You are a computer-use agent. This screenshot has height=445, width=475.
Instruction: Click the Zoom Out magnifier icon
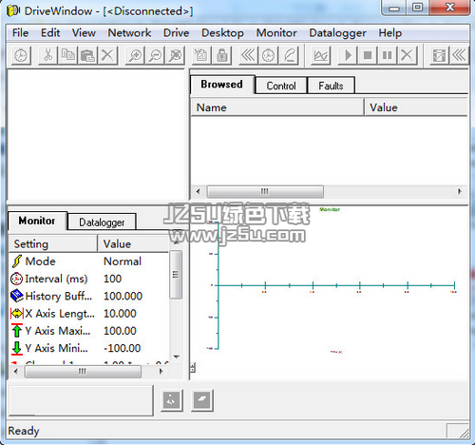point(155,56)
